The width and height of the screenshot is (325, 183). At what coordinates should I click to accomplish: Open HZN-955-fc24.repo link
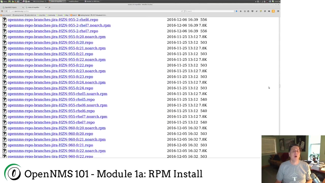50,88
